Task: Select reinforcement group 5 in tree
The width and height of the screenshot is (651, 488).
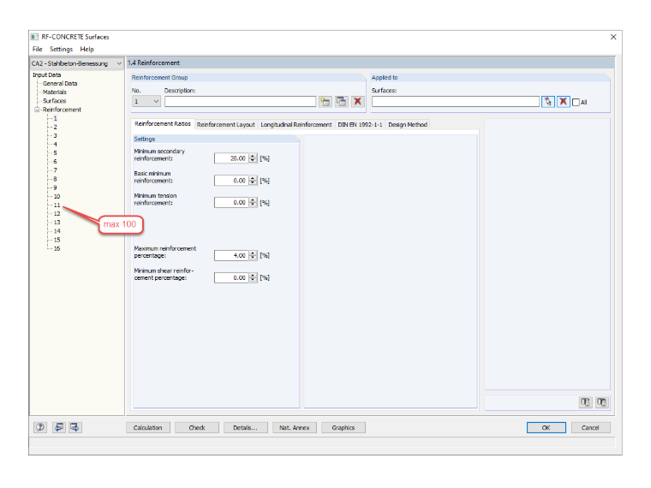Action: [x=55, y=153]
